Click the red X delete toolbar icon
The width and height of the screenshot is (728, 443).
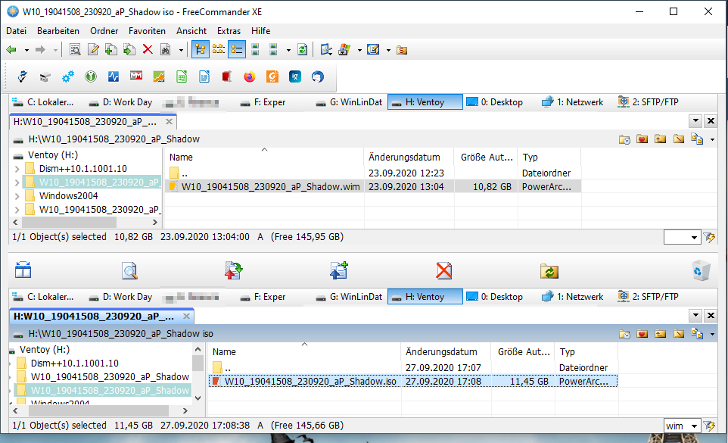[148, 50]
